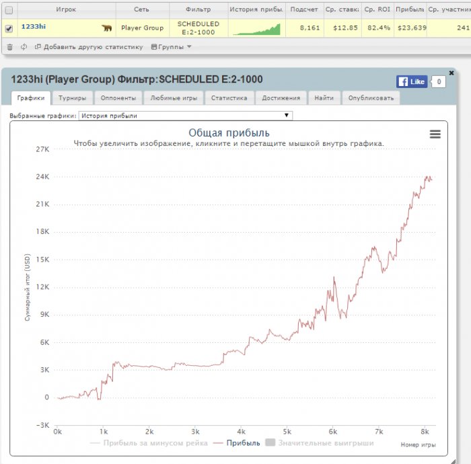Click the trash delete icon
Image resolution: width=471 pixels, height=464 pixels.
(x=9, y=47)
